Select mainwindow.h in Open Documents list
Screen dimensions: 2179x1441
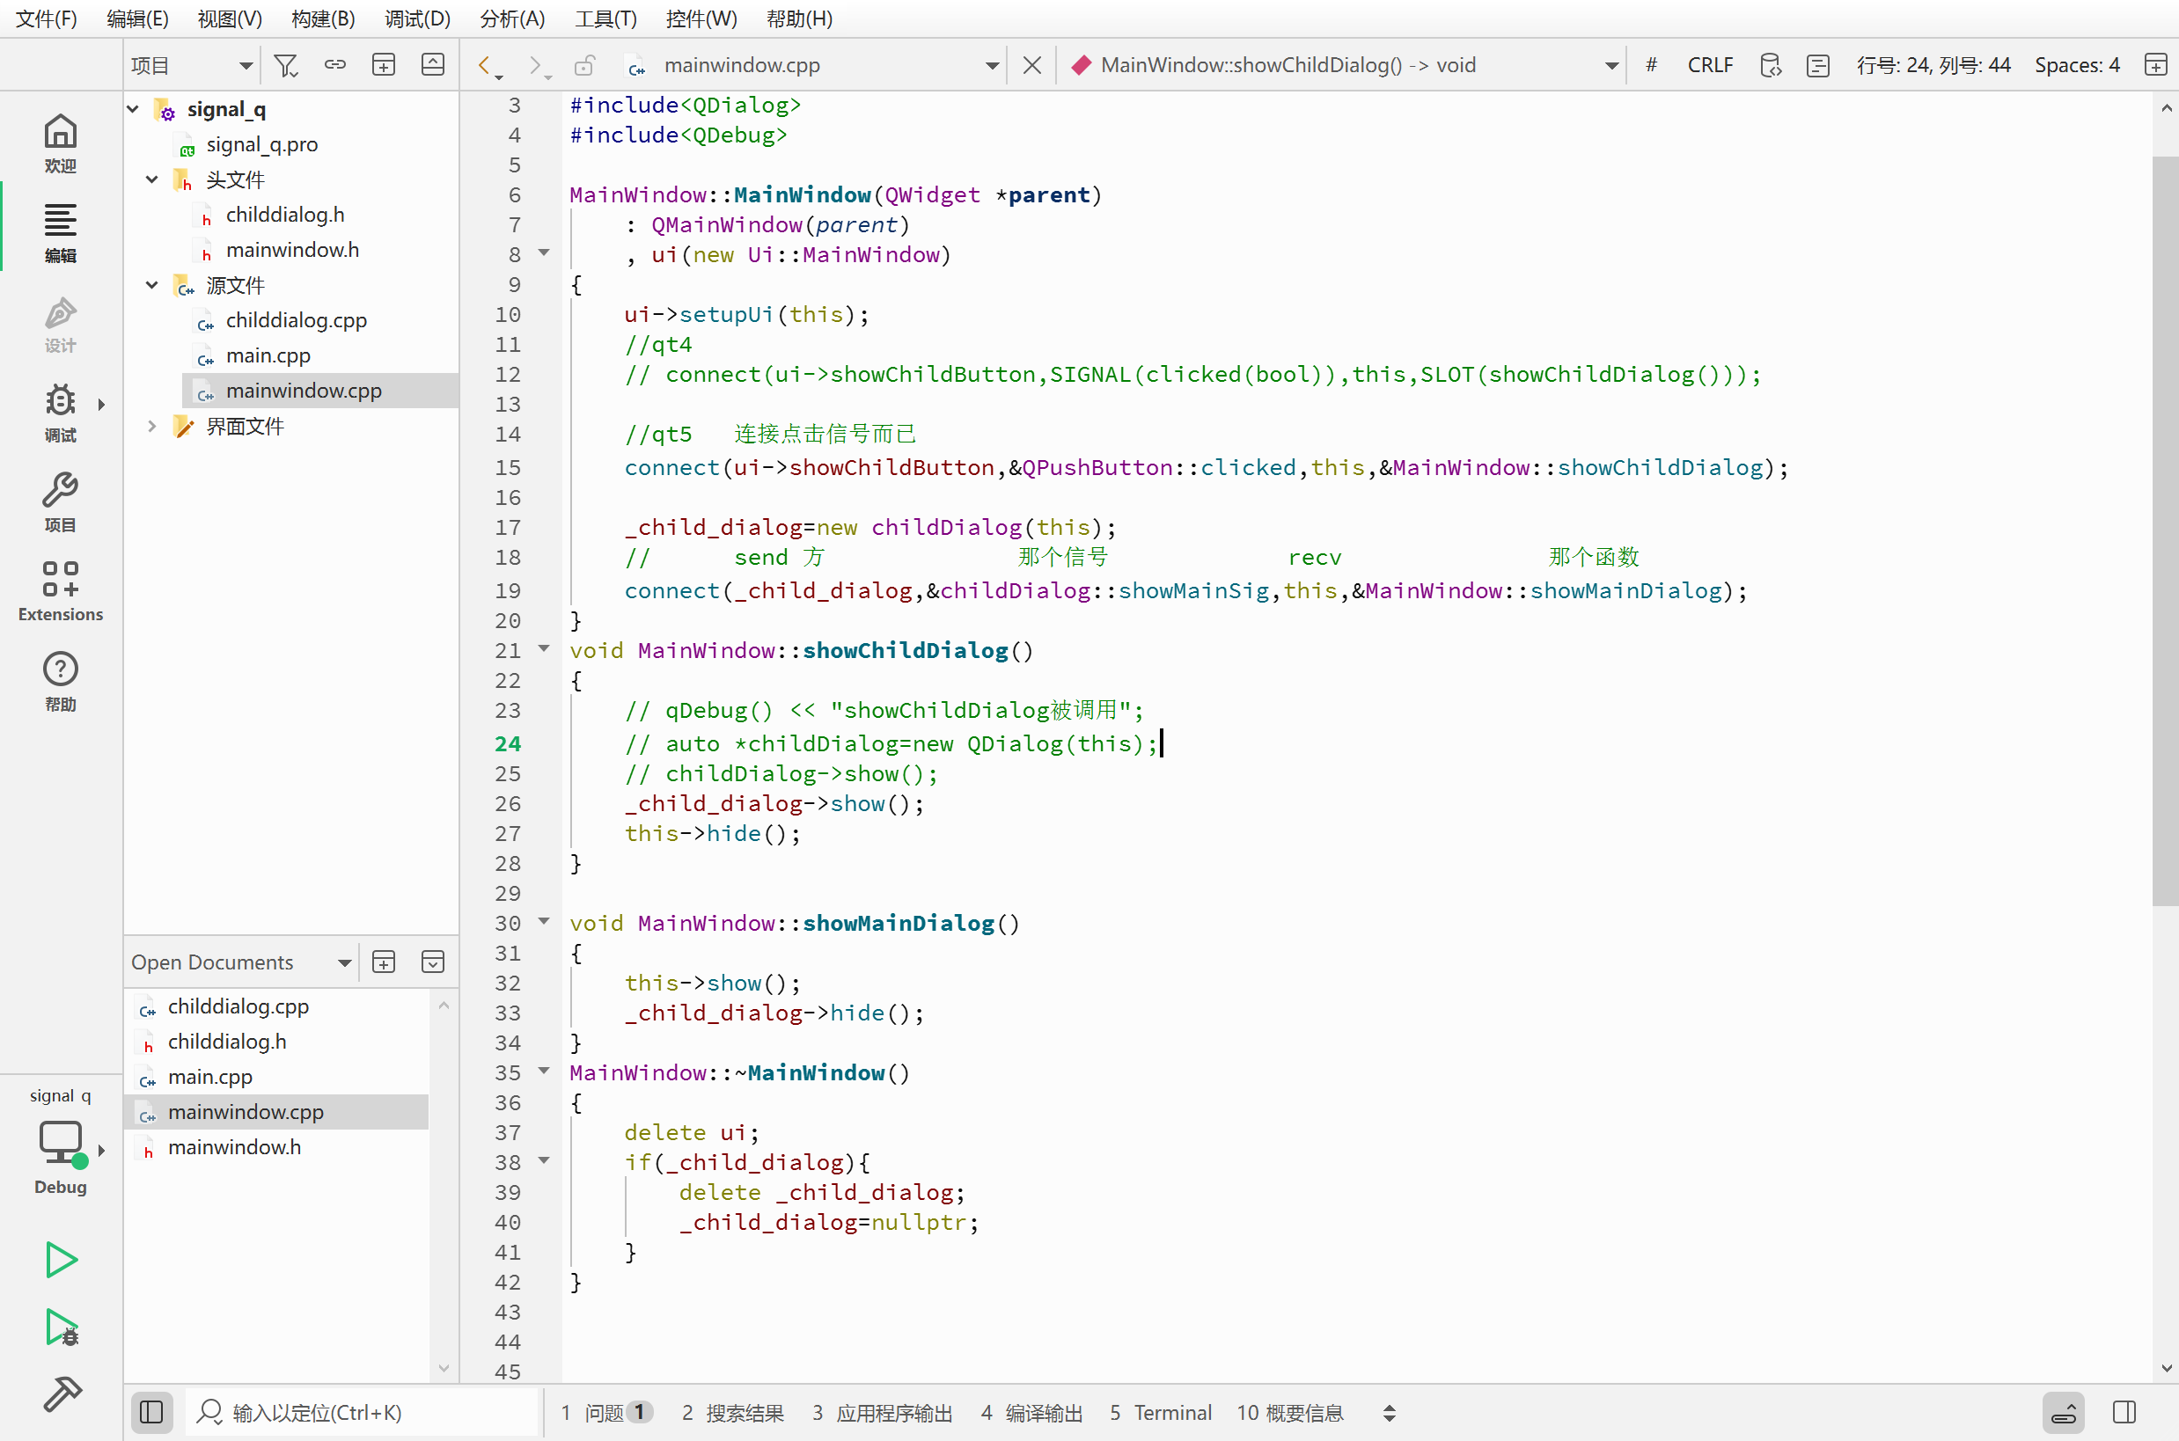[234, 1147]
